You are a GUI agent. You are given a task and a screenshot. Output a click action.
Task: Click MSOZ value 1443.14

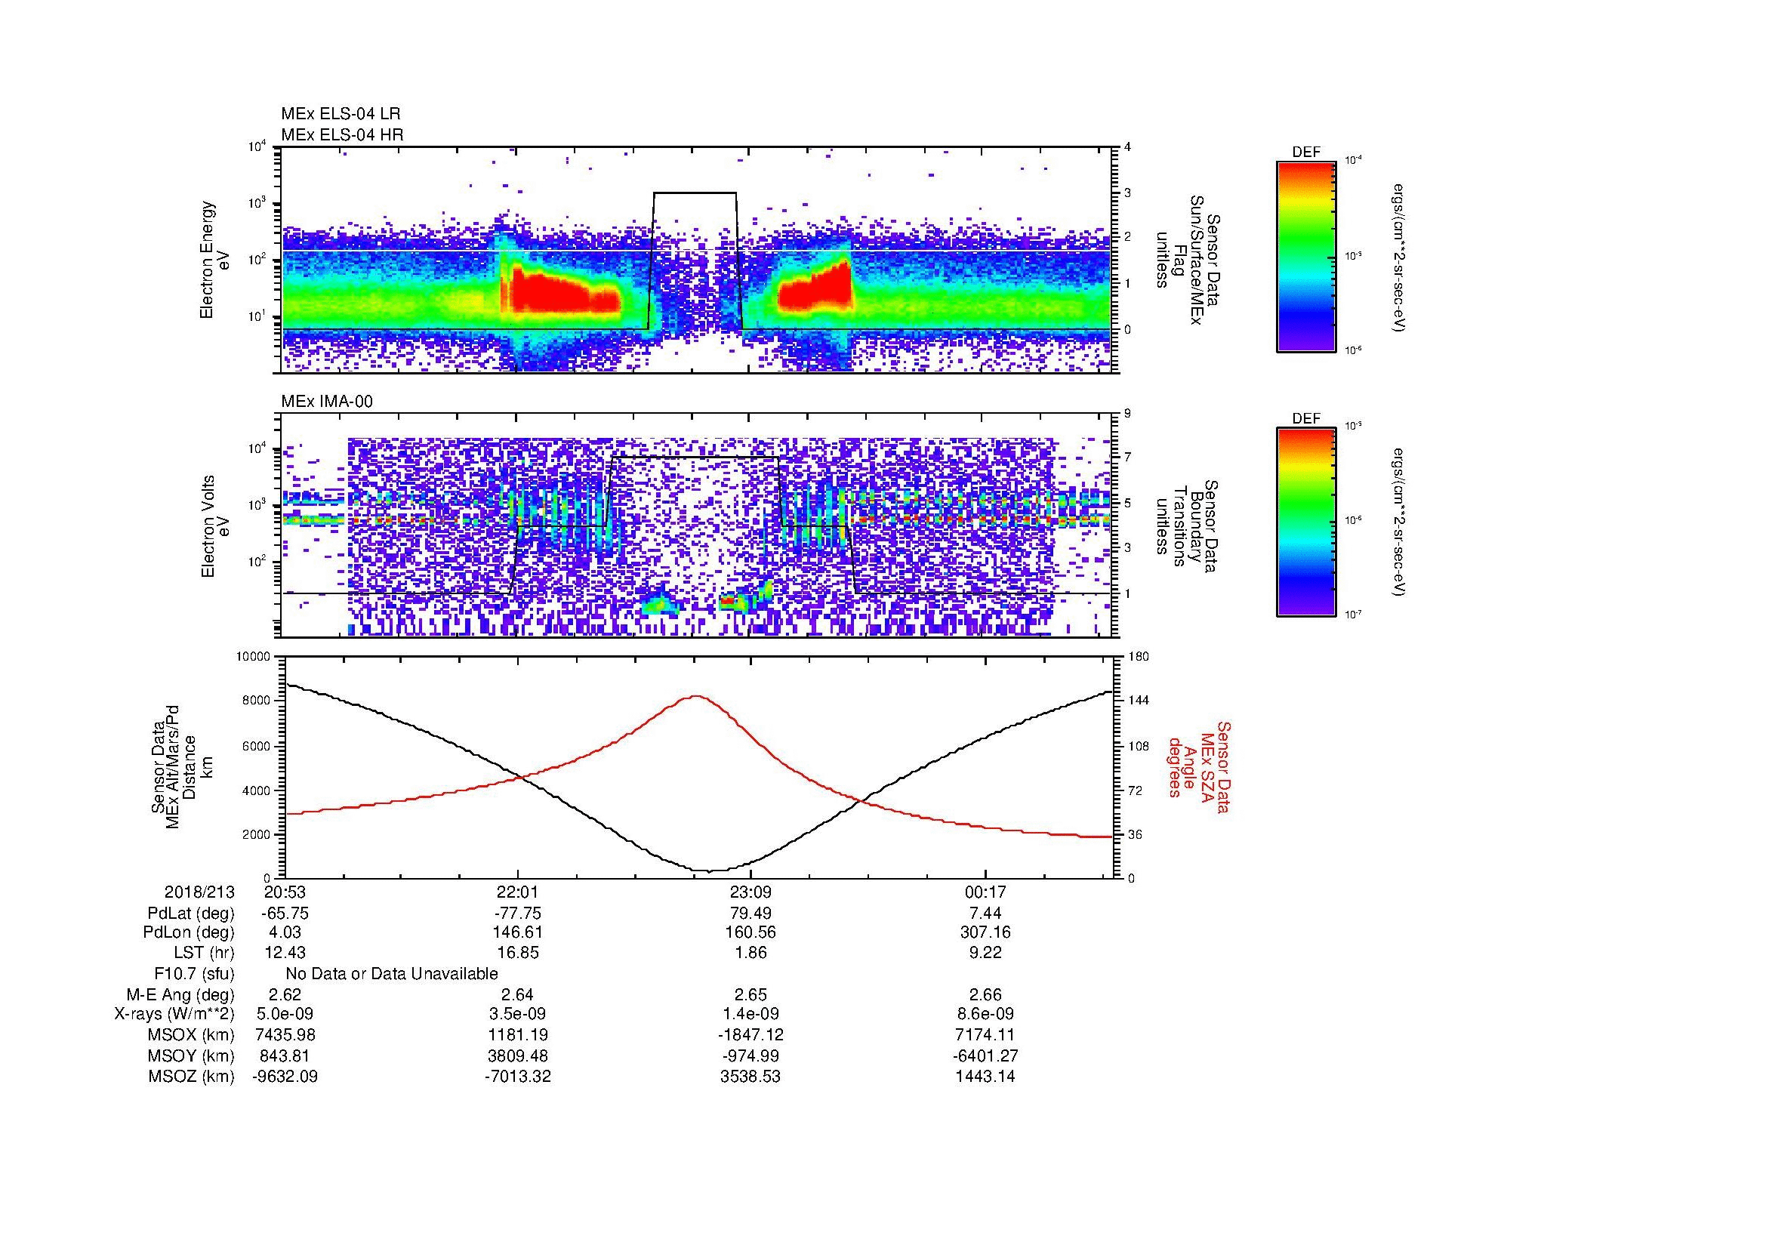(985, 1077)
